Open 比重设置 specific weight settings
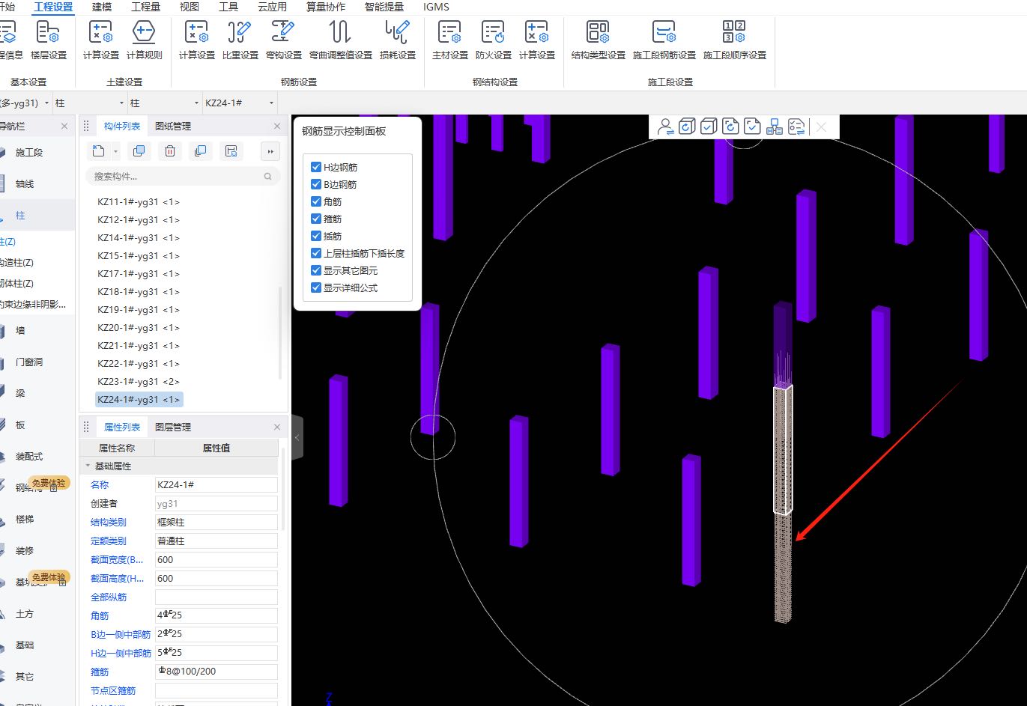 click(240, 40)
